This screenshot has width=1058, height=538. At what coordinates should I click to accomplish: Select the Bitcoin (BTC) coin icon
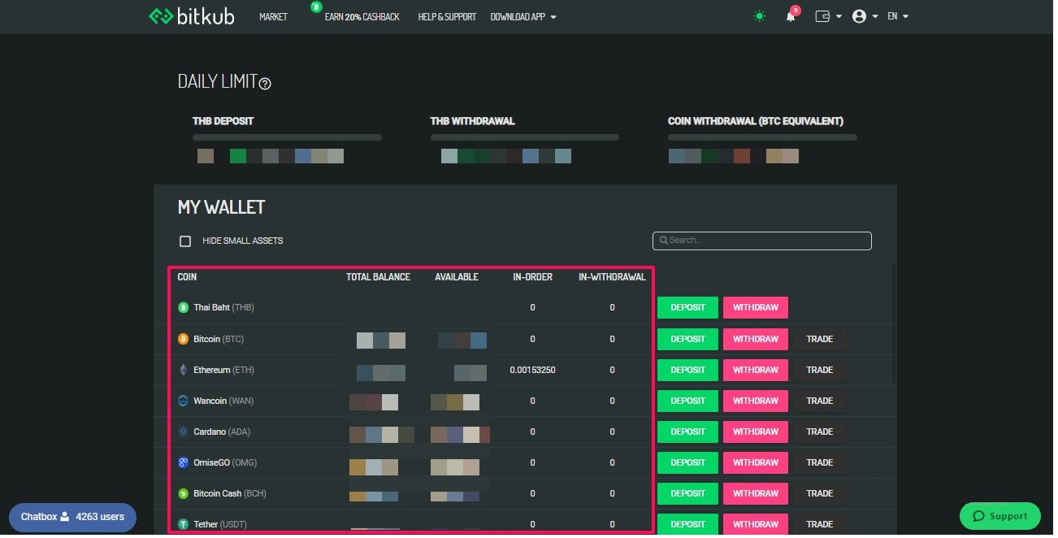[185, 339]
